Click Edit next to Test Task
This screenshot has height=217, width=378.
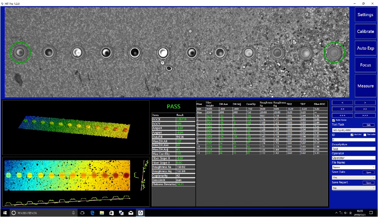pos(368,125)
